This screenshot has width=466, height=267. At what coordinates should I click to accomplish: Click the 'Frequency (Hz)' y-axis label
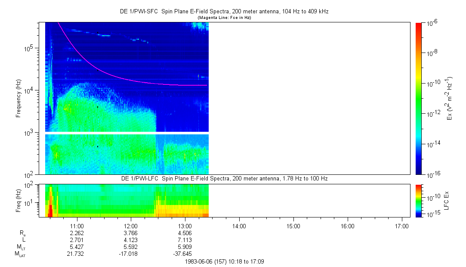click(x=19, y=98)
